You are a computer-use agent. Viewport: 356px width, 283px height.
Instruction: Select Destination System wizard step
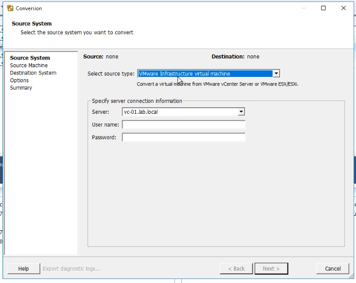[x=33, y=73]
